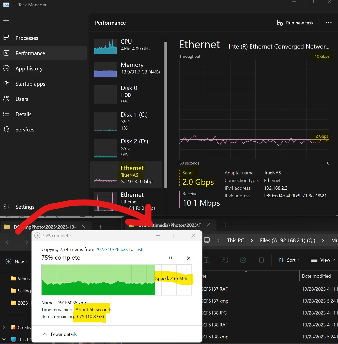Open the View dropdown in Explorer toolbar
Image resolution: width=338 pixels, height=344 pixels.
tap(323, 260)
